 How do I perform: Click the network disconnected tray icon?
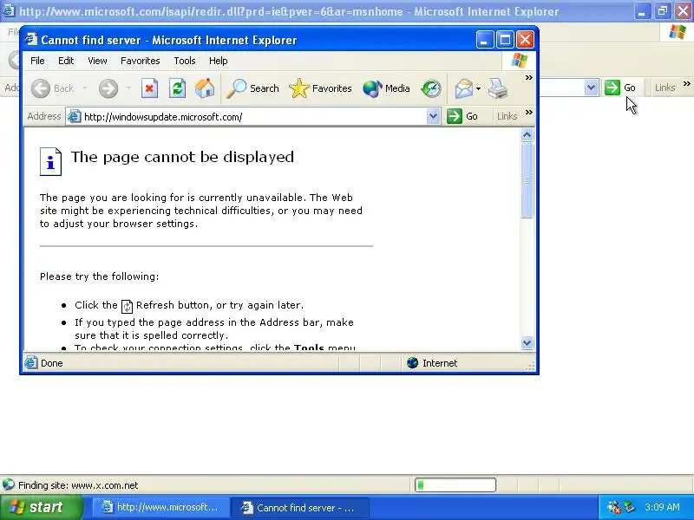pos(614,507)
